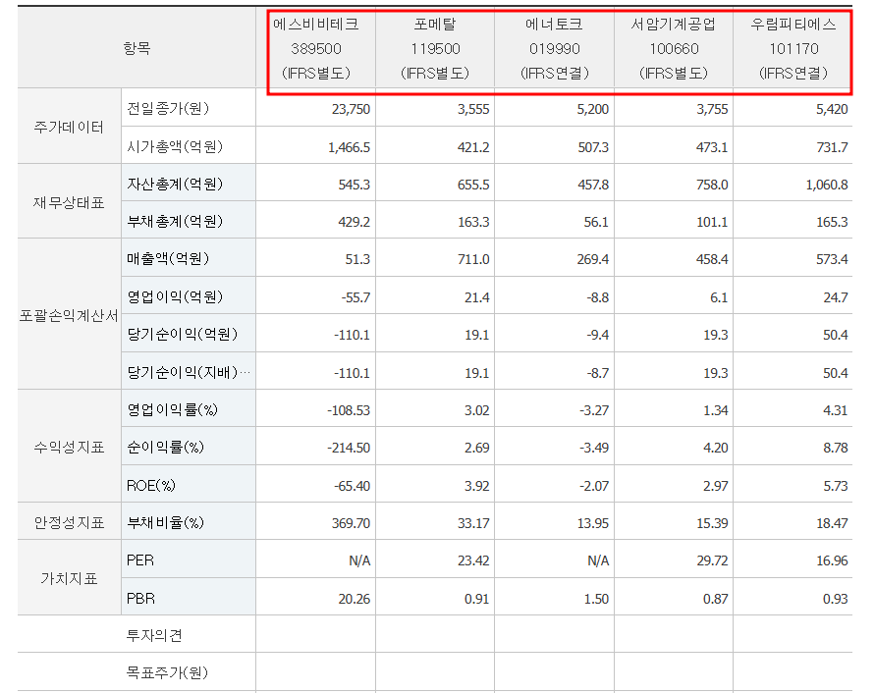Screen dimensions: 875x693
Task: Click the market cap value 1,466.5
Action: click(349, 147)
